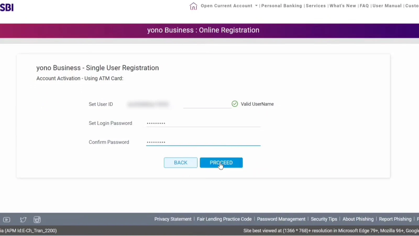Open the Open Current Account menu item
This screenshot has width=419, height=236.
coord(227,6)
